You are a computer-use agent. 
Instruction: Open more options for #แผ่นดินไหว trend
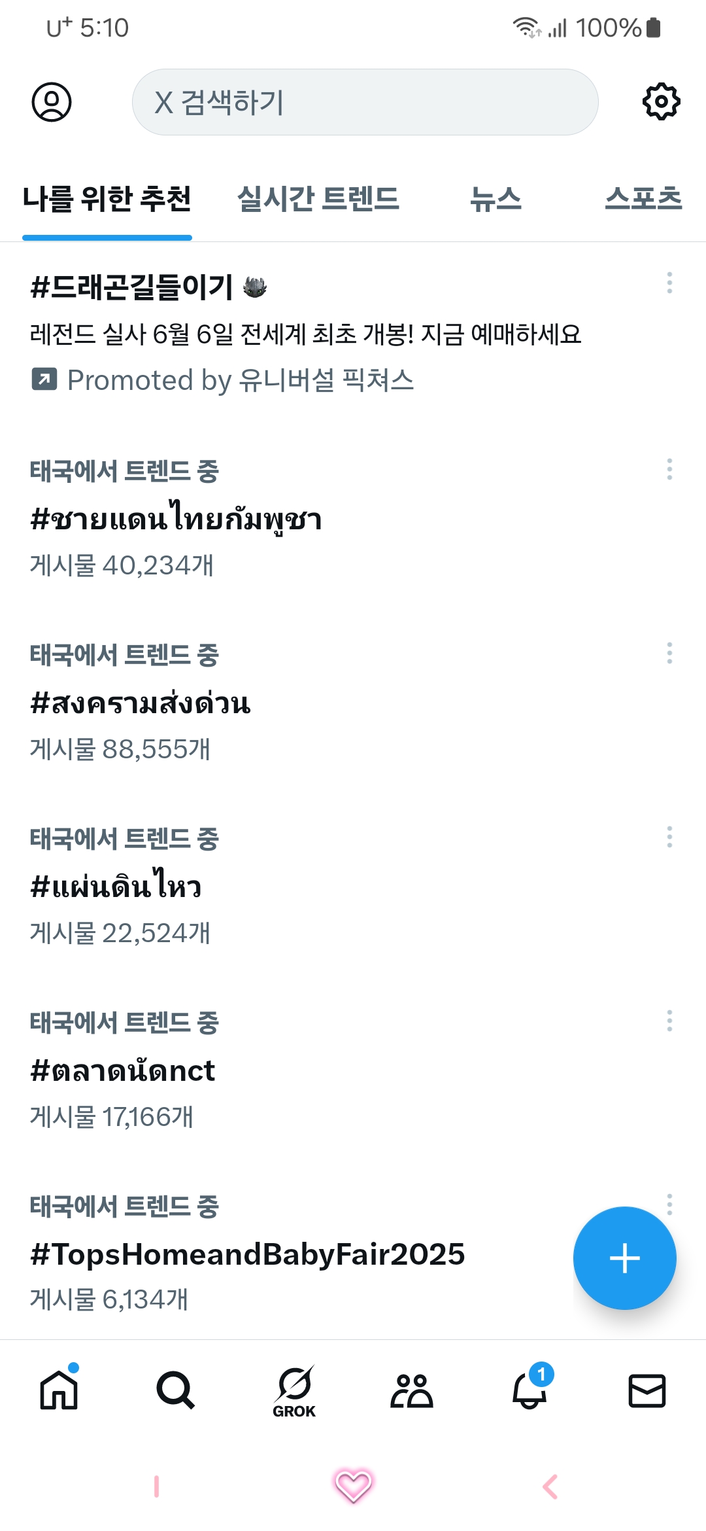(x=669, y=837)
